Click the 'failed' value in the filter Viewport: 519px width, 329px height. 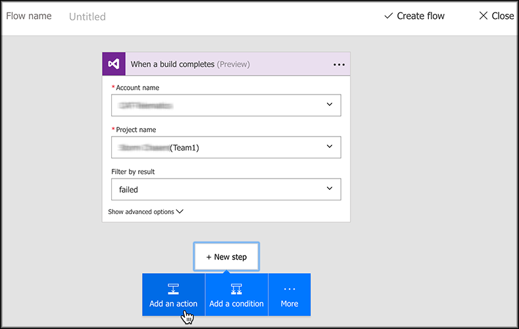(x=129, y=189)
